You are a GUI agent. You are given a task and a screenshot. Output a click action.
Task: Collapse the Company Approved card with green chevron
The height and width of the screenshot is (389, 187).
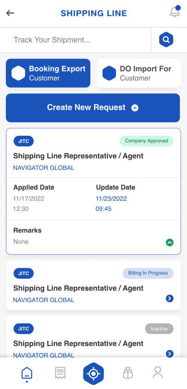[169, 242]
